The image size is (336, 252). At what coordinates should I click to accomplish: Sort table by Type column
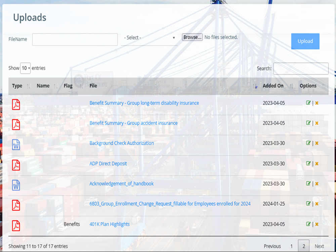coord(21,86)
